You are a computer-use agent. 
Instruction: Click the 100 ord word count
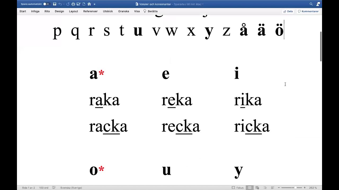click(44, 188)
